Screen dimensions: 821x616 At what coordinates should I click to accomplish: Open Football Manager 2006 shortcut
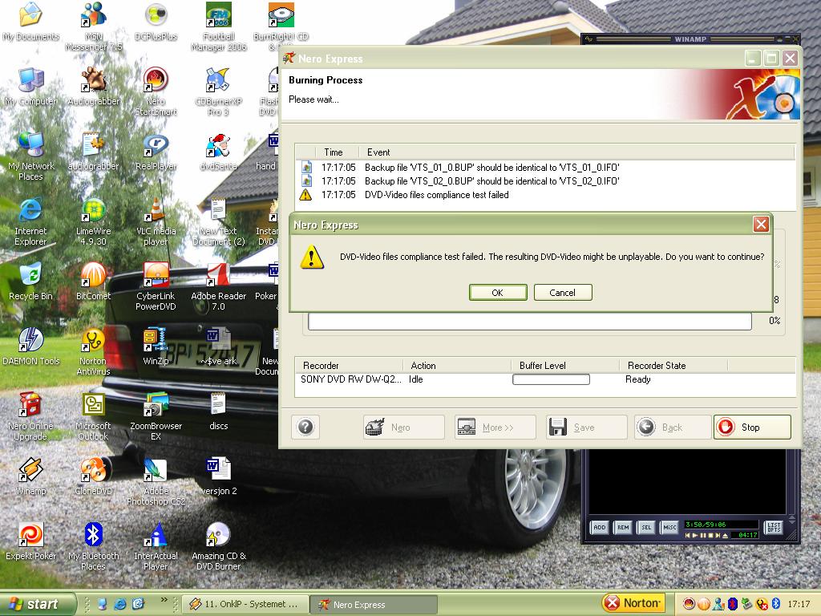coord(219,26)
